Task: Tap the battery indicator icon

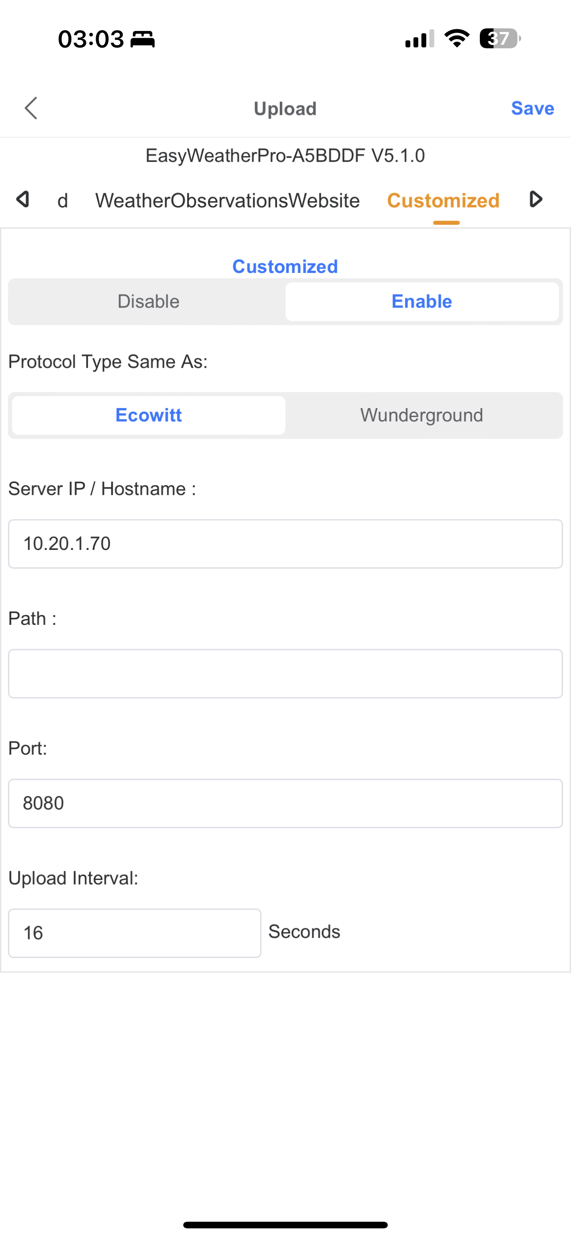Action: (500, 39)
